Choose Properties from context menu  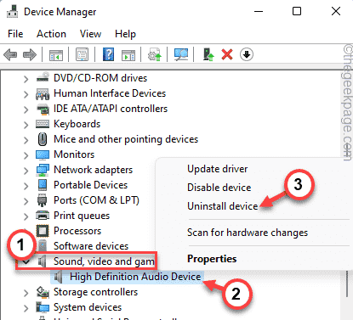point(212,259)
